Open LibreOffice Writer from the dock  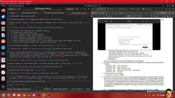pos(3,35)
